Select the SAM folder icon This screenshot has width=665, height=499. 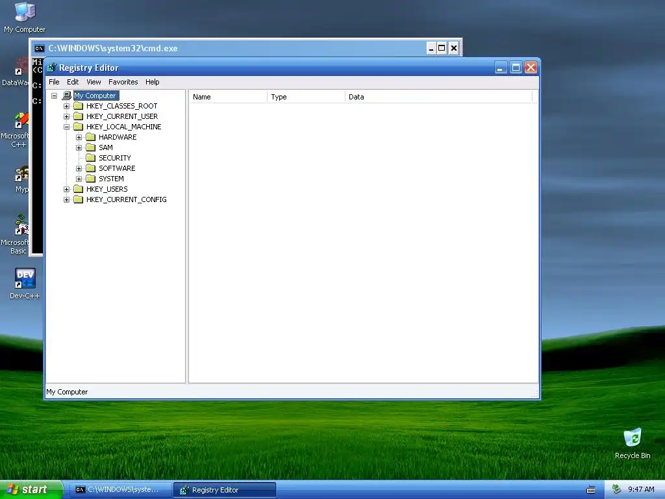coord(90,147)
